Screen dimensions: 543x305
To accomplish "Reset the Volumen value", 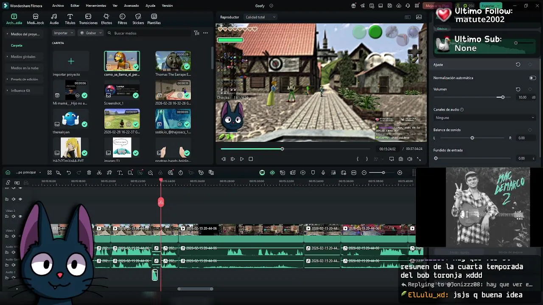I will [518, 89].
